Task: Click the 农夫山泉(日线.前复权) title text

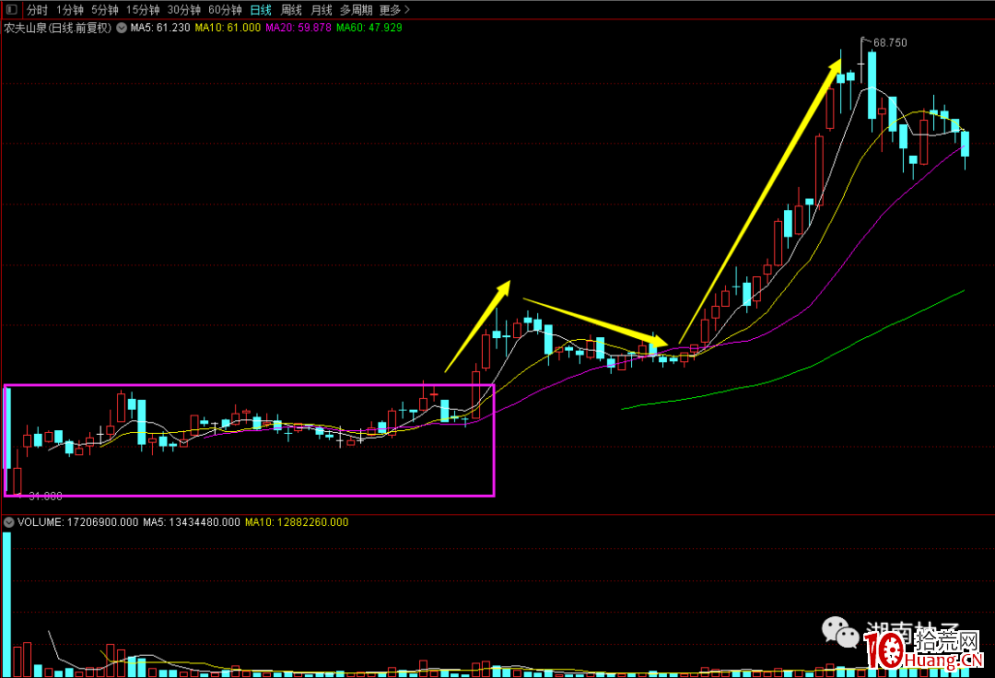Action: coord(58,28)
